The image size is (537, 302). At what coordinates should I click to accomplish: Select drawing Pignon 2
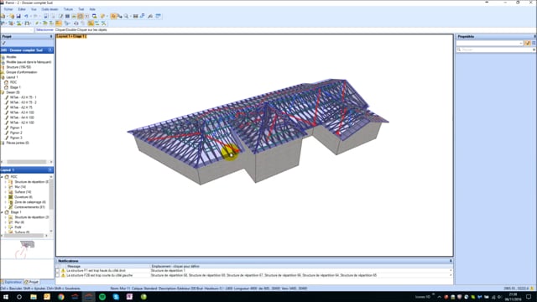click(16, 133)
